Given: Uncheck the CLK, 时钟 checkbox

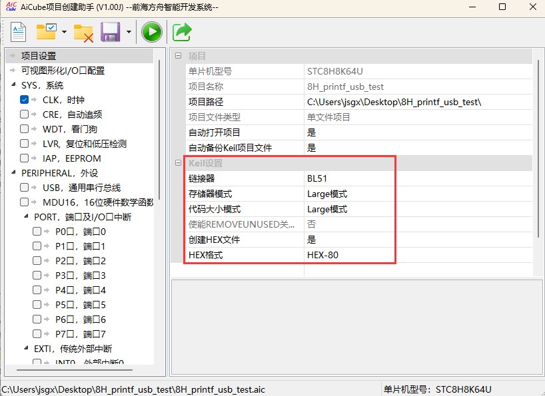Looking at the screenshot, I should pos(25,100).
